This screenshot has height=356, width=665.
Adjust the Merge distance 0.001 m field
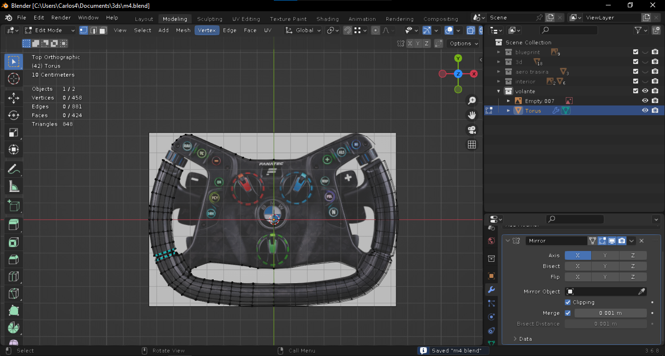[610, 313]
